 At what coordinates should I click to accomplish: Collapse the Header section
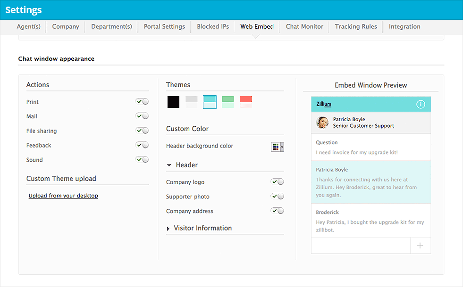click(x=169, y=164)
